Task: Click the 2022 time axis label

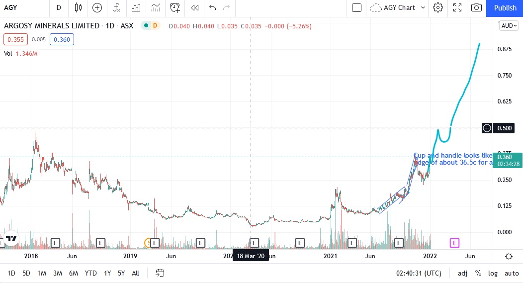Action: pyautogui.click(x=430, y=256)
